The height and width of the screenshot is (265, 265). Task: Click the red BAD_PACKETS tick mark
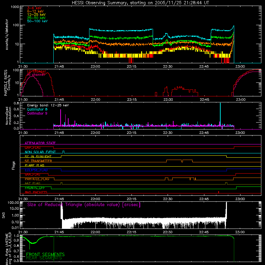pos(219,192)
